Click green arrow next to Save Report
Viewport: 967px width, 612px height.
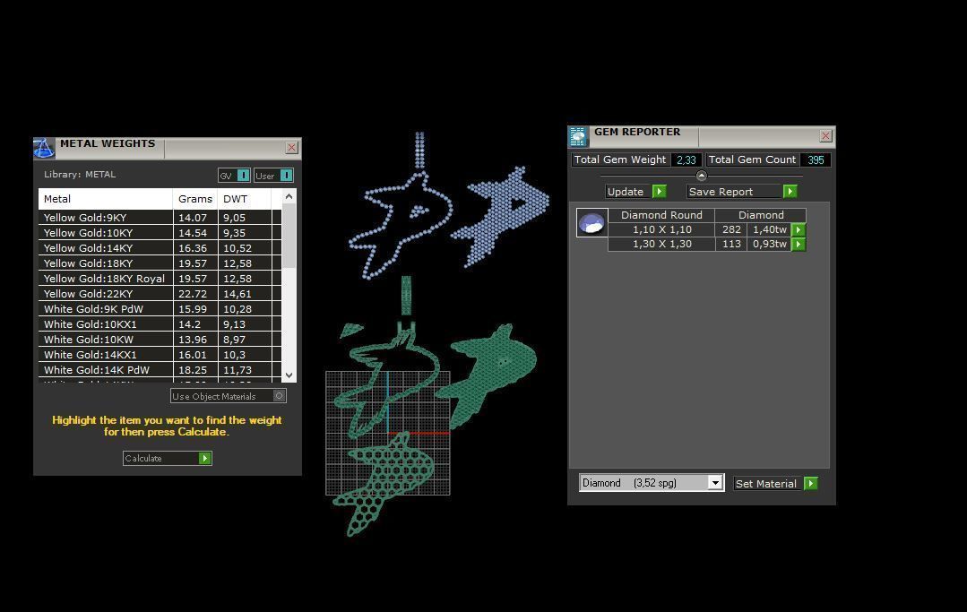tap(790, 192)
